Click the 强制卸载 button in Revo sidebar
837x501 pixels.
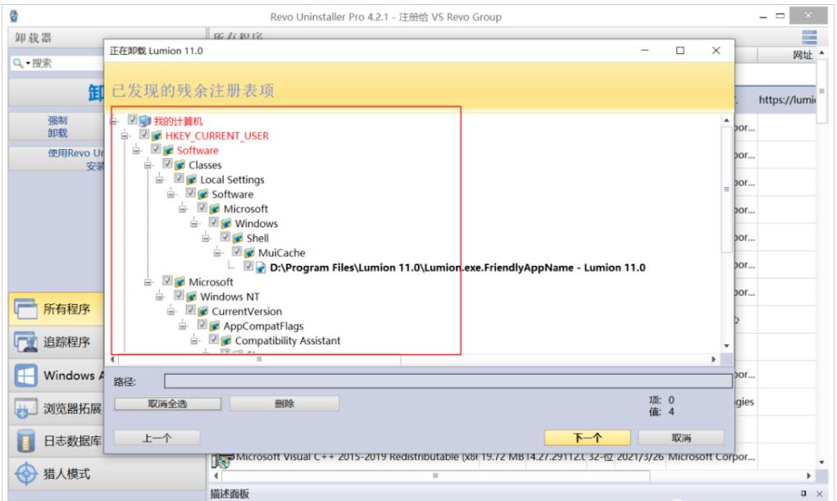pyautogui.click(x=57, y=126)
